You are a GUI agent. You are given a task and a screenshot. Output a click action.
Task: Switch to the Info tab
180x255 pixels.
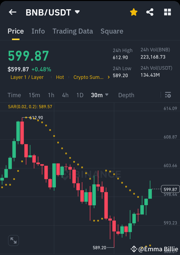click(38, 31)
